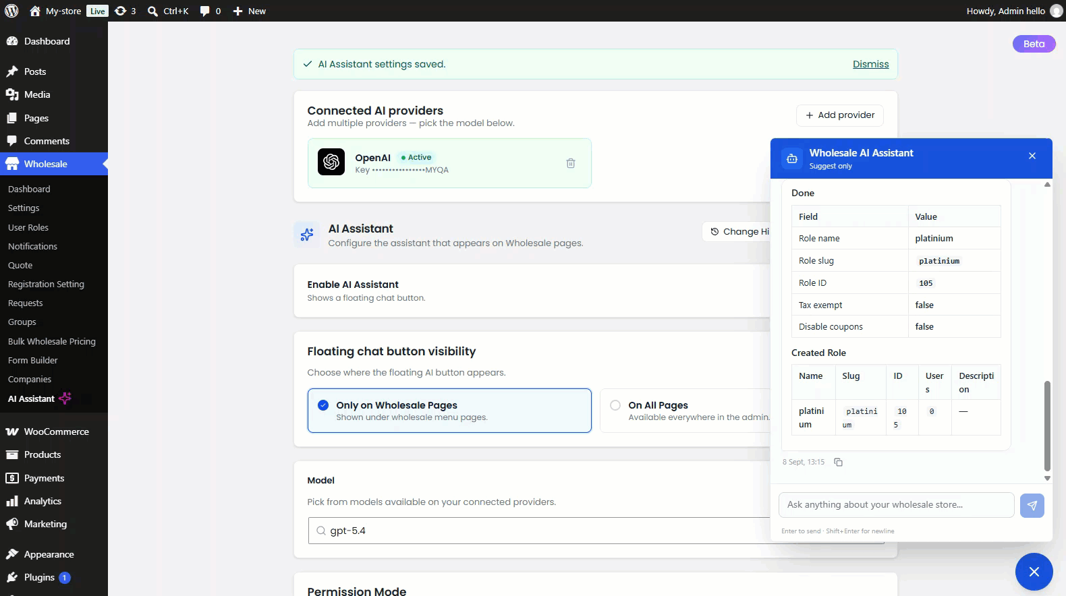Dismiss the settings saved notice
Viewport: 1066px width, 596px height.
pyautogui.click(x=870, y=64)
